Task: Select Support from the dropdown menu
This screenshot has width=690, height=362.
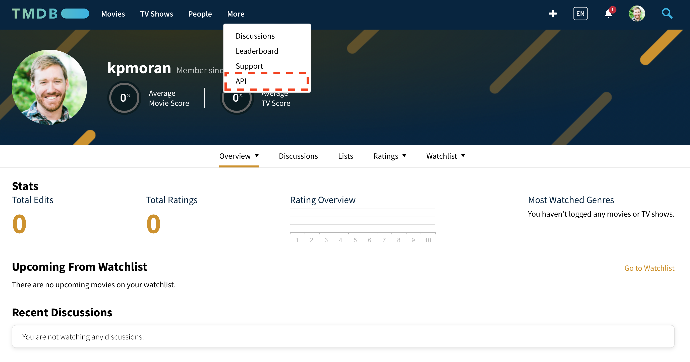Action: (x=249, y=66)
